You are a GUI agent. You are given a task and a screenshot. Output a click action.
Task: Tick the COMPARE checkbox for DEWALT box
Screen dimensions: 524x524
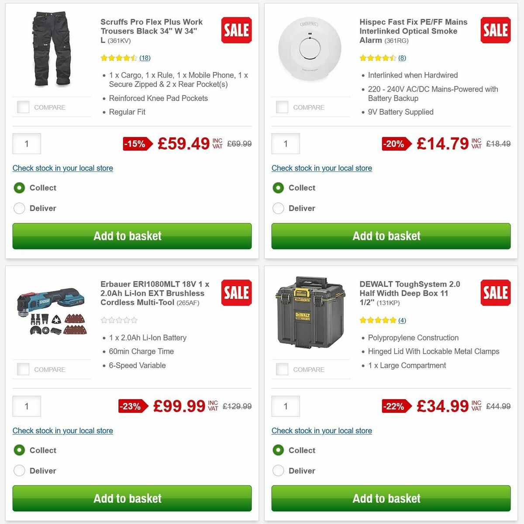[x=282, y=369]
